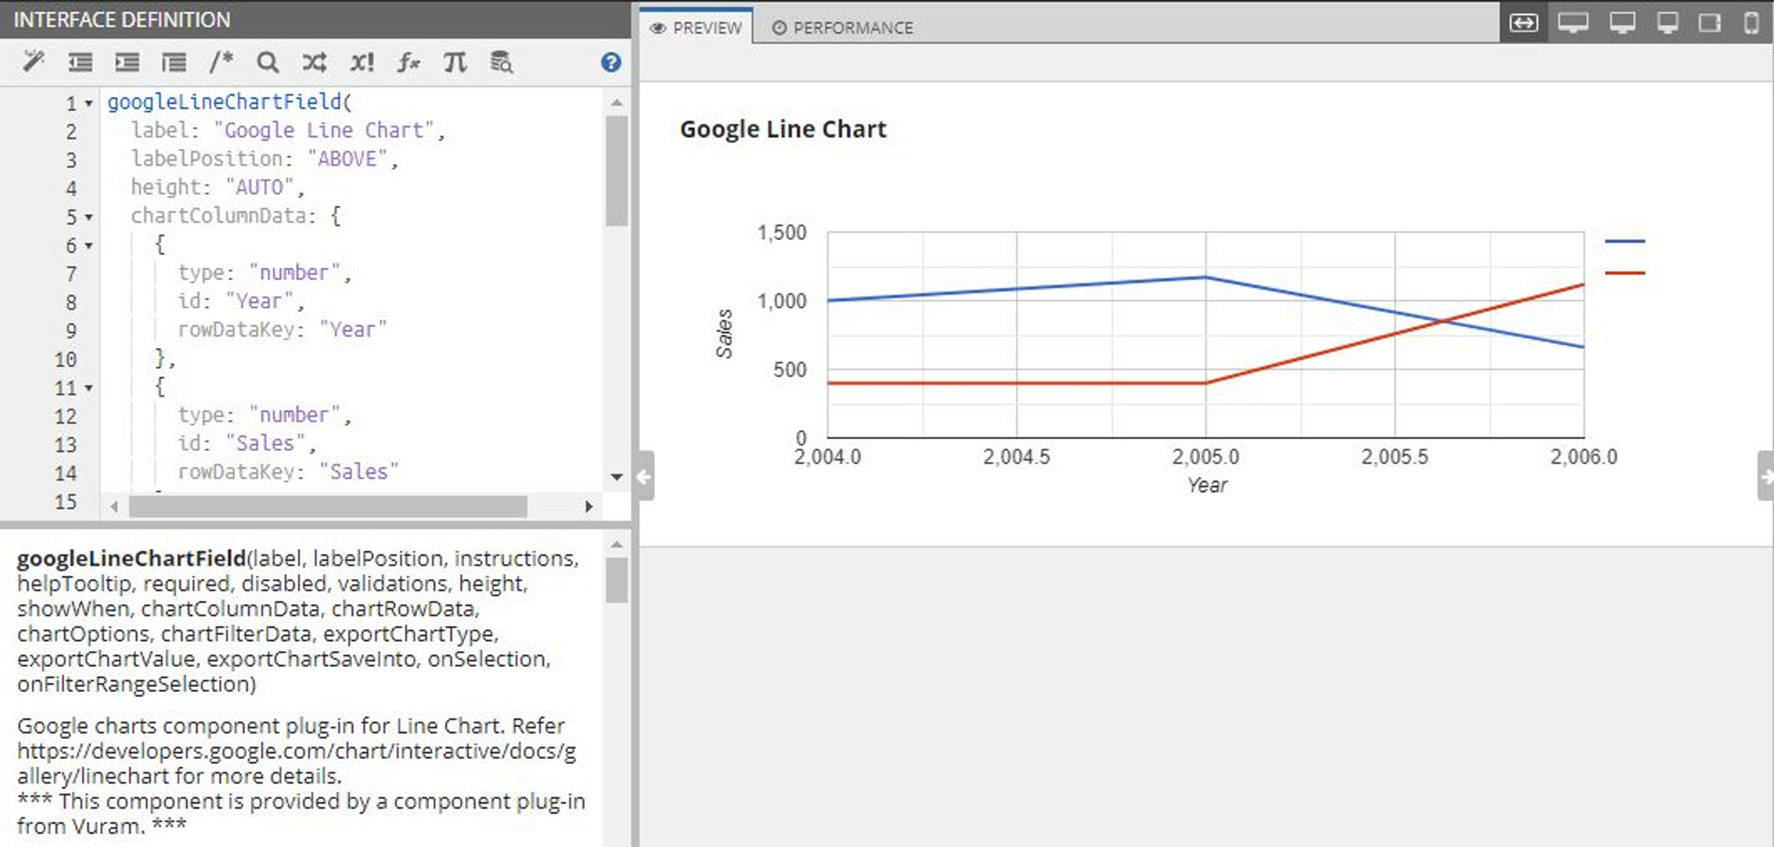Collapse code fold at line 1
The width and height of the screenshot is (1774, 847).
click(89, 104)
